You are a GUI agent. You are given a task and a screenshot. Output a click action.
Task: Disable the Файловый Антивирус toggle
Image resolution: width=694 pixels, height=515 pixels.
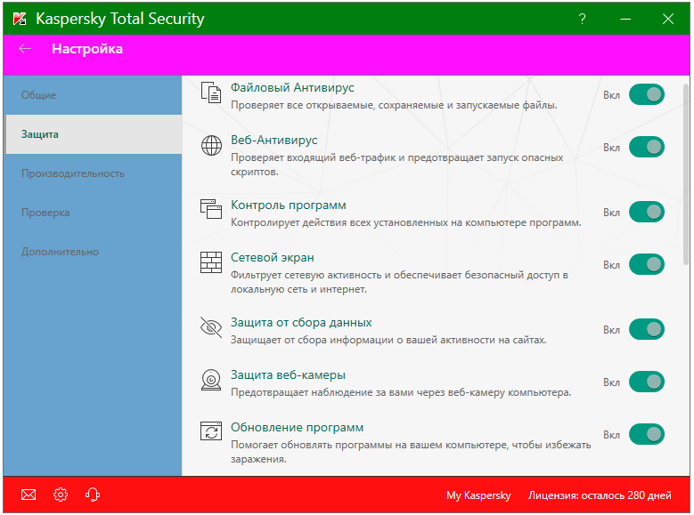tap(646, 94)
